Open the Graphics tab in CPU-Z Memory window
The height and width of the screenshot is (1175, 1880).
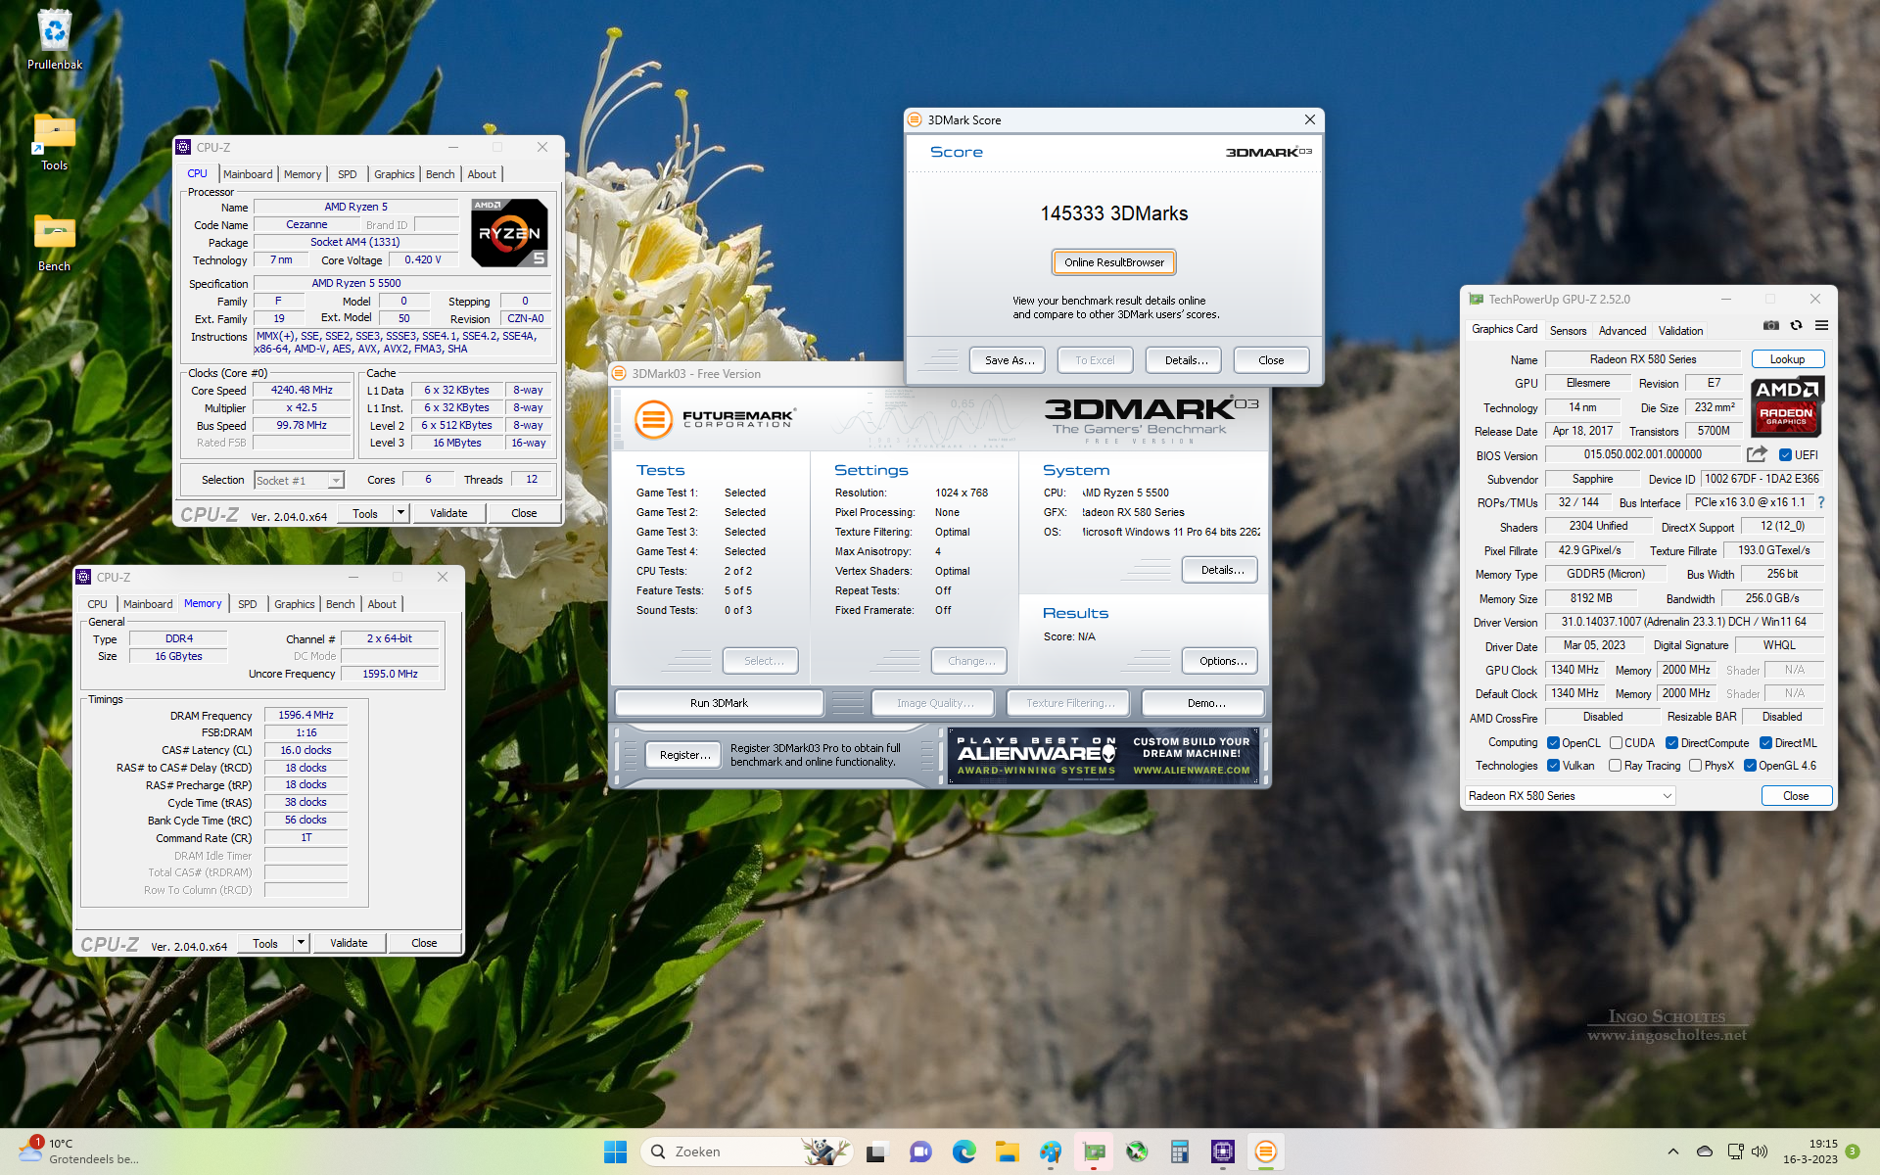(295, 604)
